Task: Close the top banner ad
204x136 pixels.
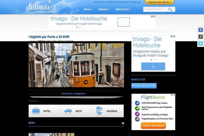Action: pyautogui.click(x=154, y=17)
